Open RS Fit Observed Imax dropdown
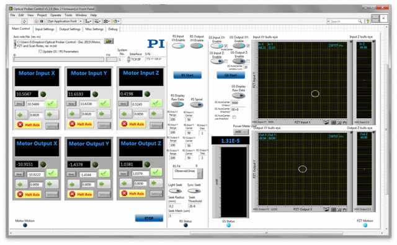The height and width of the screenshot is (245, 397). point(187,173)
